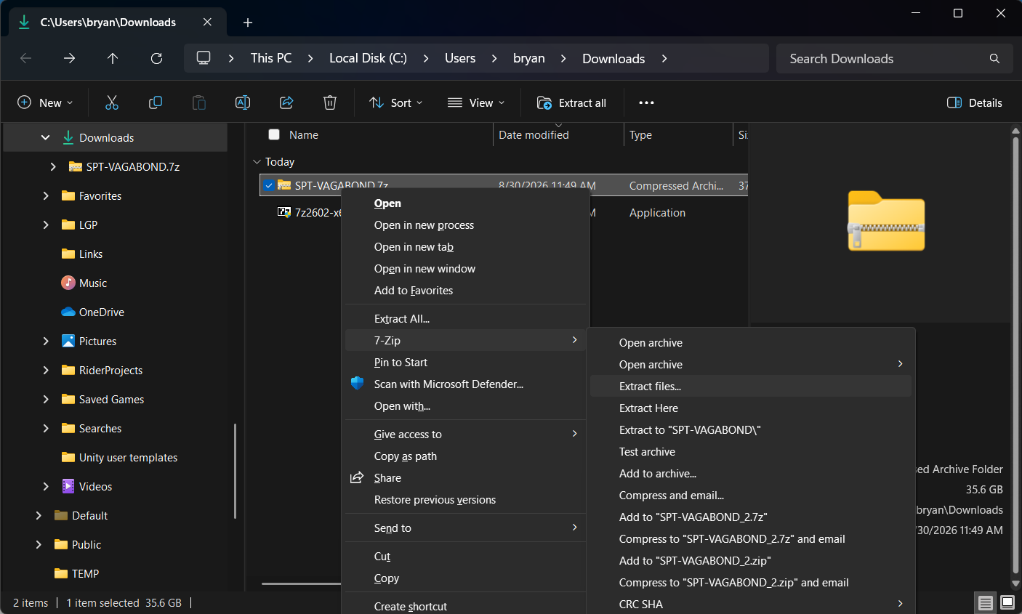Image resolution: width=1022 pixels, height=614 pixels.
Task: Tick the select-all checkbox beside Name header
Action: click(274, 134)
